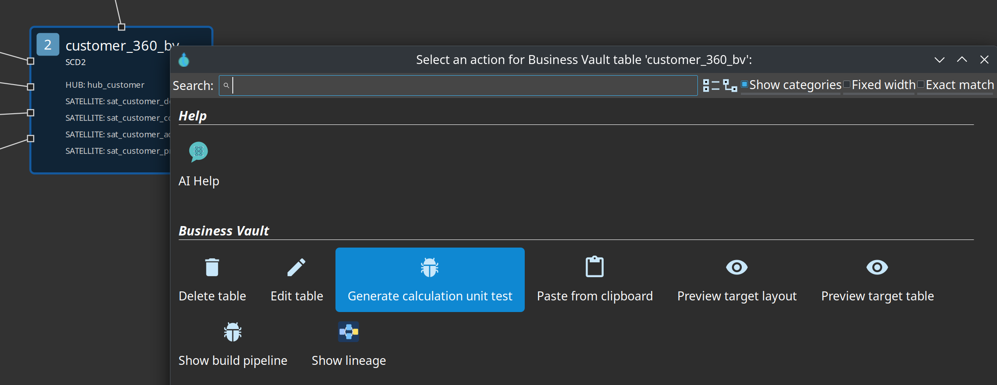Select Show build pipeline bug icon
This screenshot has height=385, width=997.
click(x=233, y=332)
